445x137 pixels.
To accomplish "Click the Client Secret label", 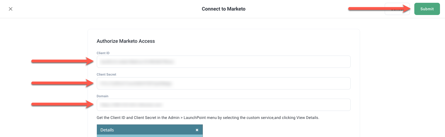I will [x=106, y=74].
